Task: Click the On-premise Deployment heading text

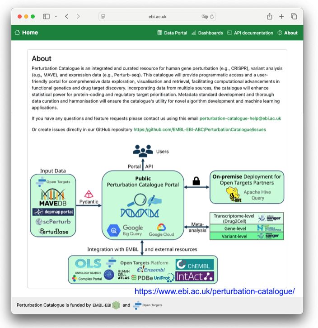Action: [247, 180]
